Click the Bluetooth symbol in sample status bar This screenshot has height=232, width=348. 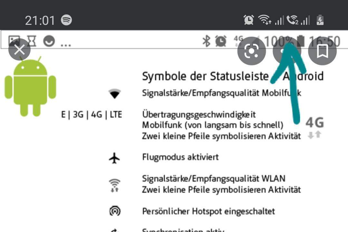point(207,41)
